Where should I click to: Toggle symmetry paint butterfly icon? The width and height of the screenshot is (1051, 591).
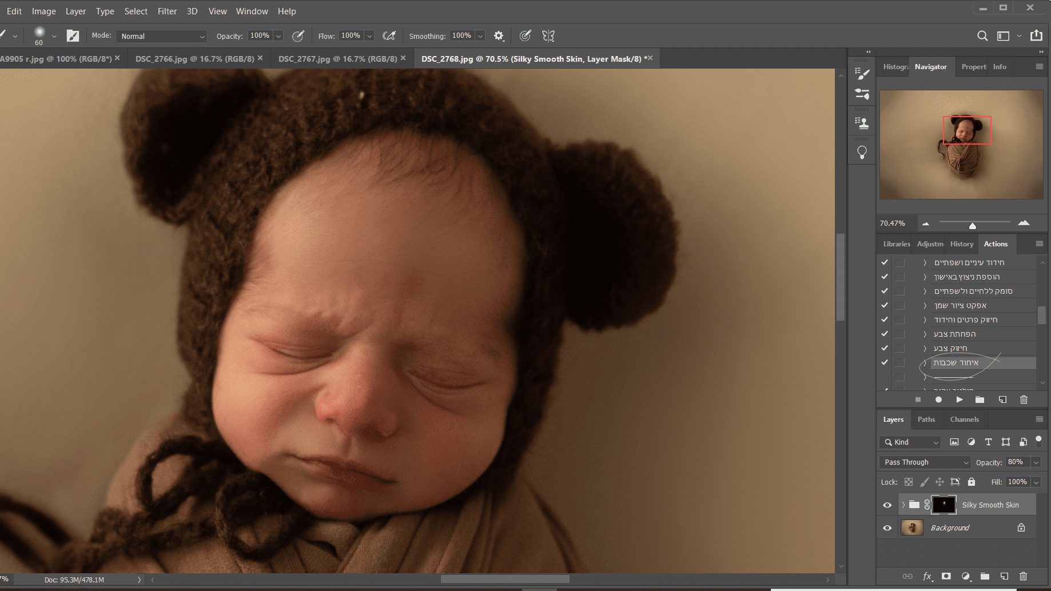tap(548, 36)
